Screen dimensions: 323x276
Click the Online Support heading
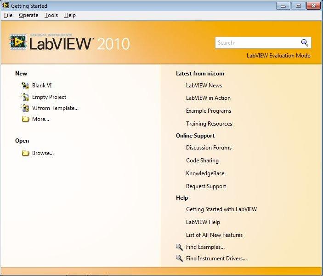tap(195, 136)
